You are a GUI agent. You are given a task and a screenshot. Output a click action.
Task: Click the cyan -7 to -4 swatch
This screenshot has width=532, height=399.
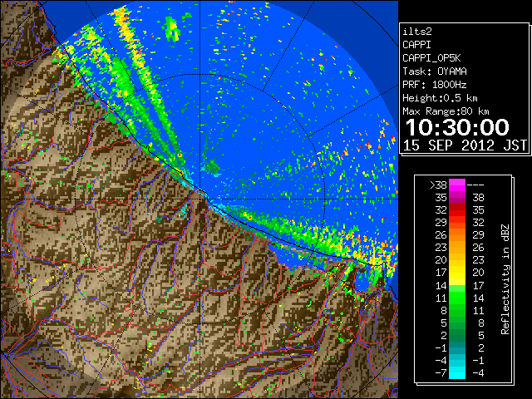coord(457,373)
